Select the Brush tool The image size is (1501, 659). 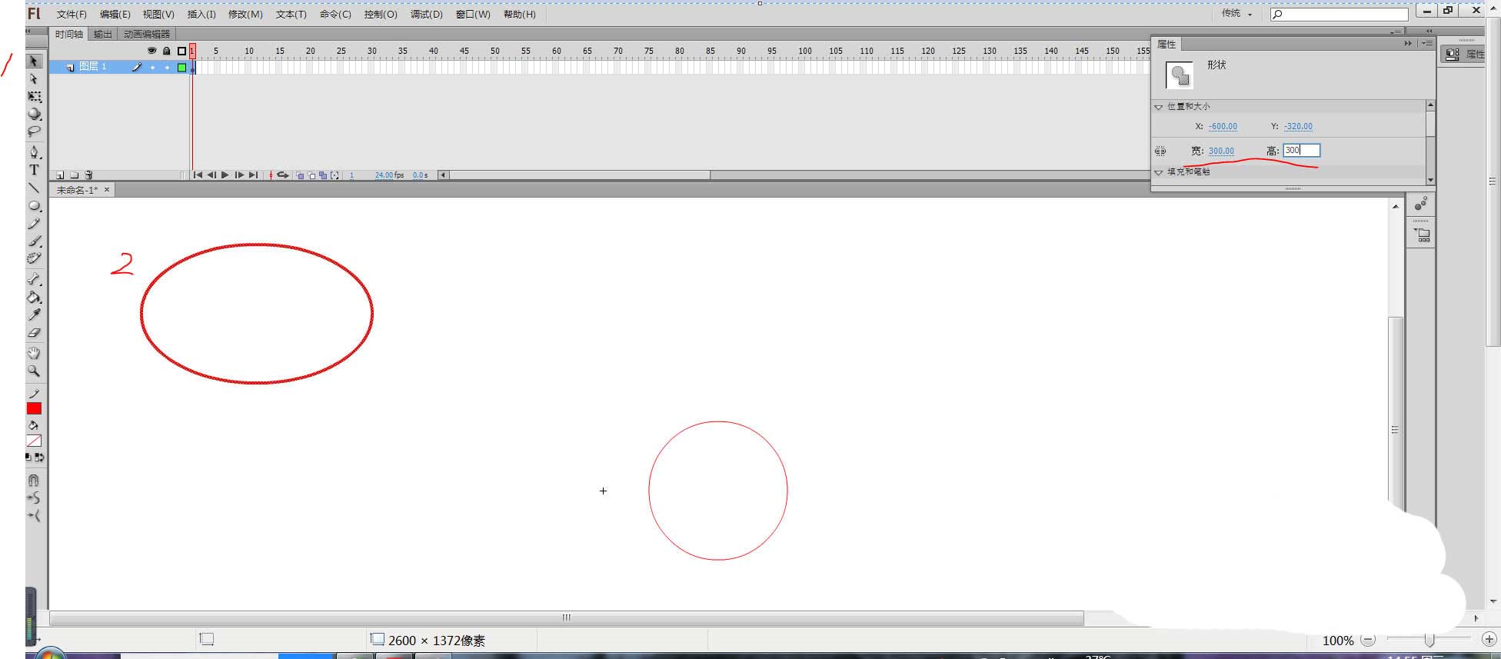pyautogui.click(x=34, y=241)
